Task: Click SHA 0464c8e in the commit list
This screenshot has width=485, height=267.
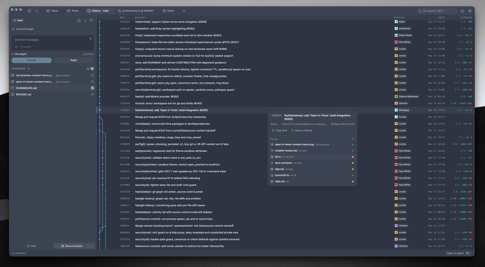Action: (125, 137)
